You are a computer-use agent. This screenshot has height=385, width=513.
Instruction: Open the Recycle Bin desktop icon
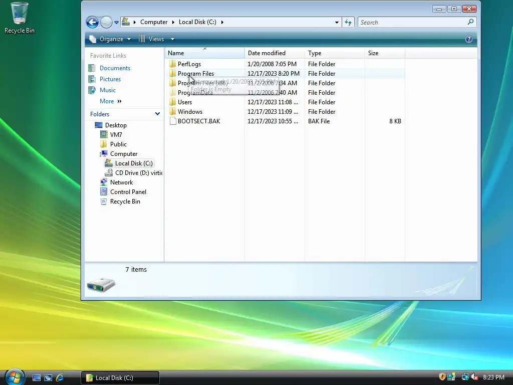click(20, 18)
